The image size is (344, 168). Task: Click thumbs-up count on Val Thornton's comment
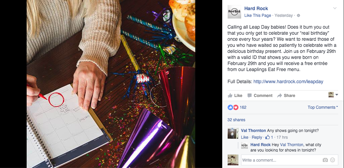point(269,137)
